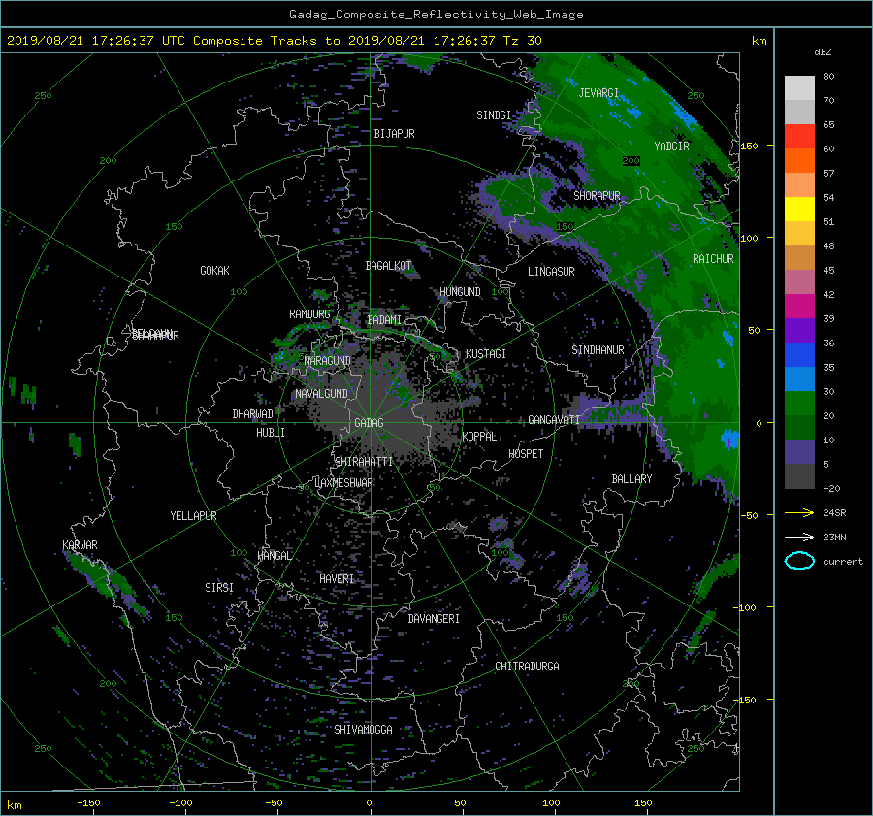Click the GANGAVATI label

[554, 420]
